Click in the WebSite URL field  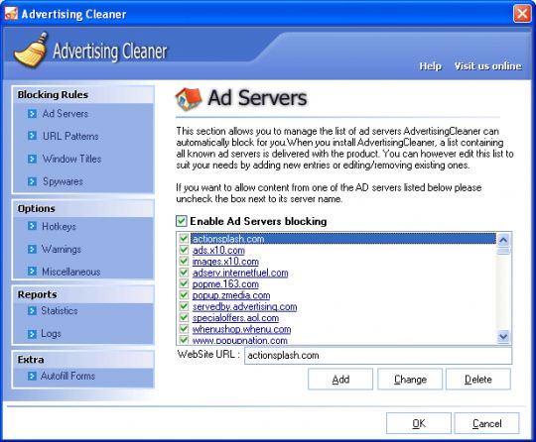coord(378,356)
